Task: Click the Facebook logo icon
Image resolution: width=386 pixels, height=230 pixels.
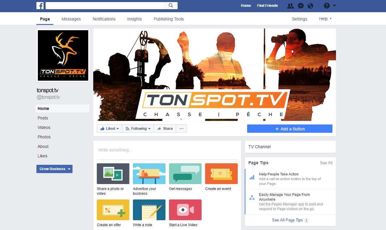Action: 40,5
